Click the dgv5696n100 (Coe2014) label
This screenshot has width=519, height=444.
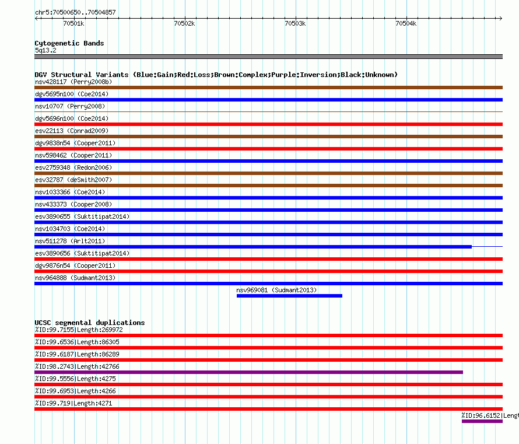(x=72, y=118)
